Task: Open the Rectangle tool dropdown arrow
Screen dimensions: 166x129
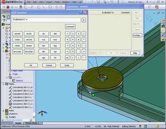Action: click(53, 7)
